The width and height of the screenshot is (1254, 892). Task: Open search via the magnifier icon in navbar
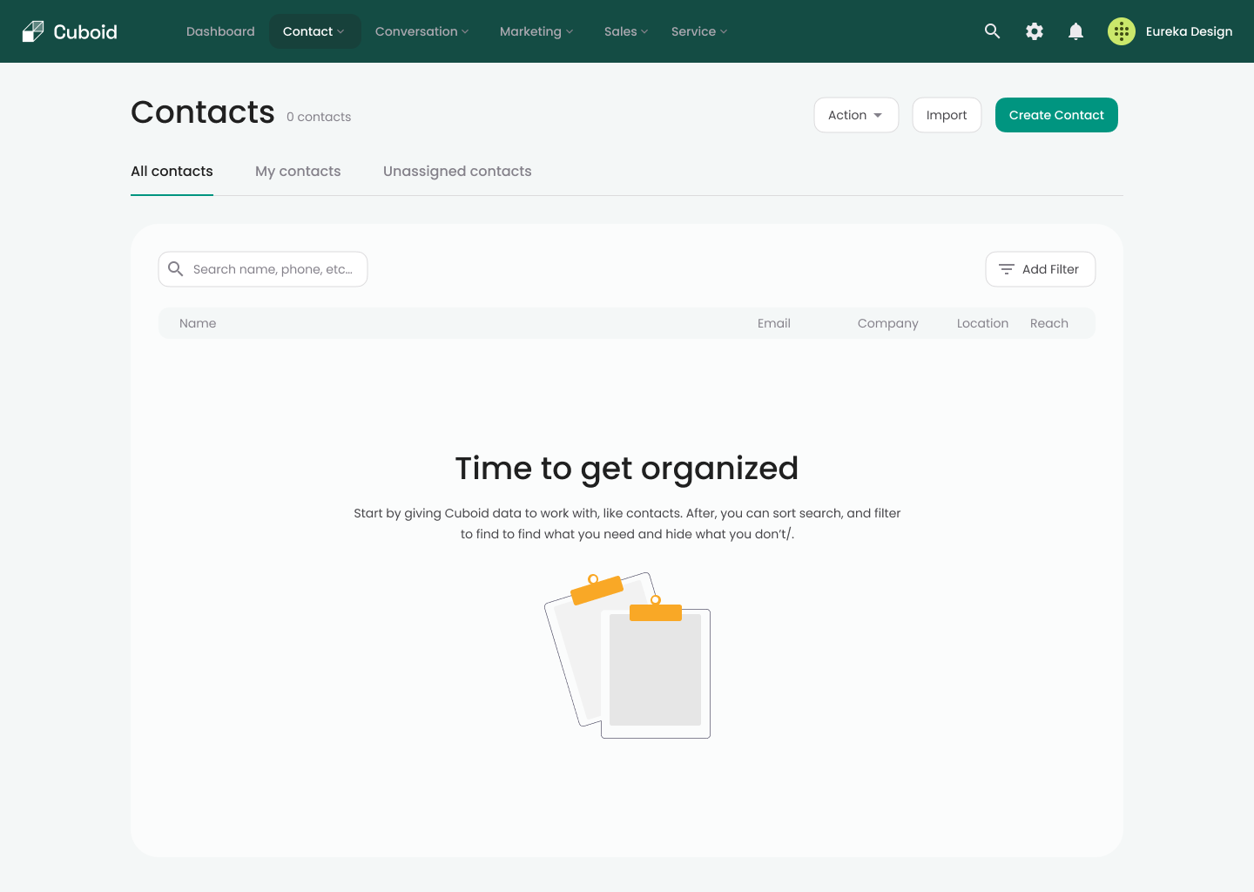[992, 31]
